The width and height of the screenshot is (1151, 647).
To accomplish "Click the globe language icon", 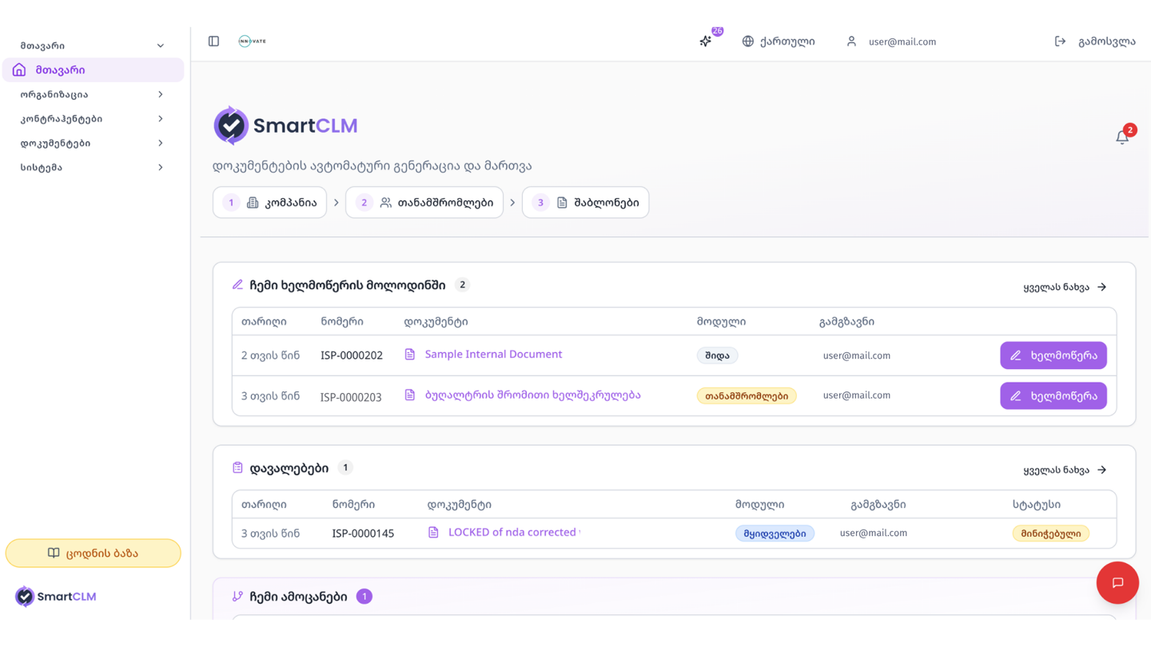I will coord(748,42).
